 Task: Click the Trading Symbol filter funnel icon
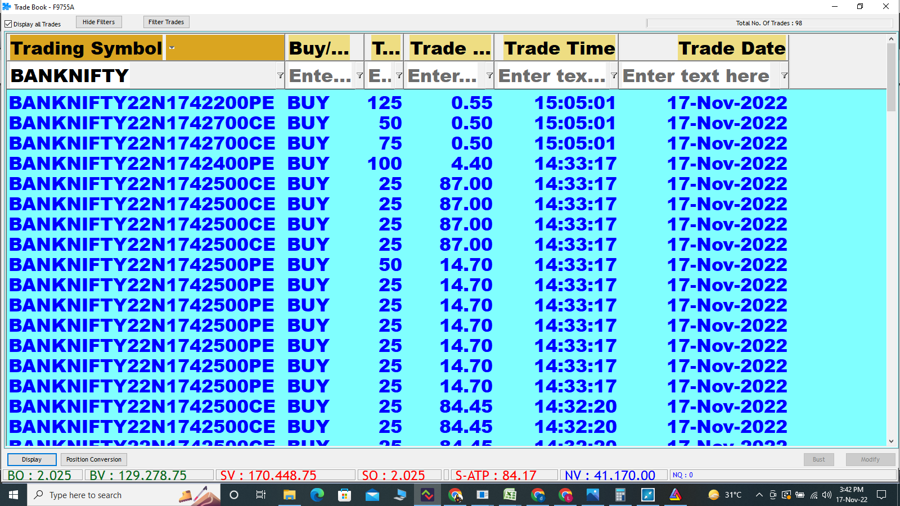(280, 75)
